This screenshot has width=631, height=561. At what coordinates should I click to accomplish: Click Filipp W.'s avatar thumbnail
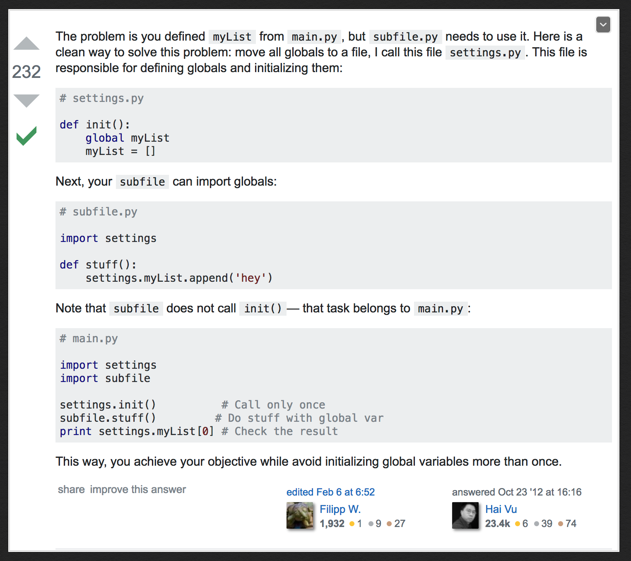pyautogui.click(x=300, y=515)
